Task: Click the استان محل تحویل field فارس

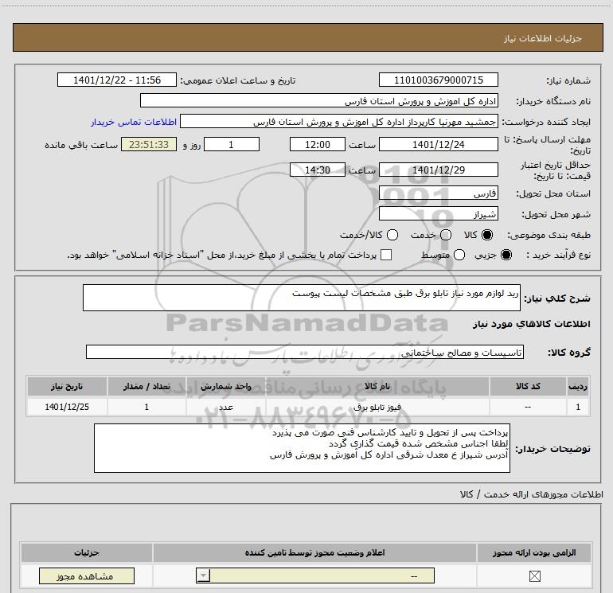Action: click(438, 193)
